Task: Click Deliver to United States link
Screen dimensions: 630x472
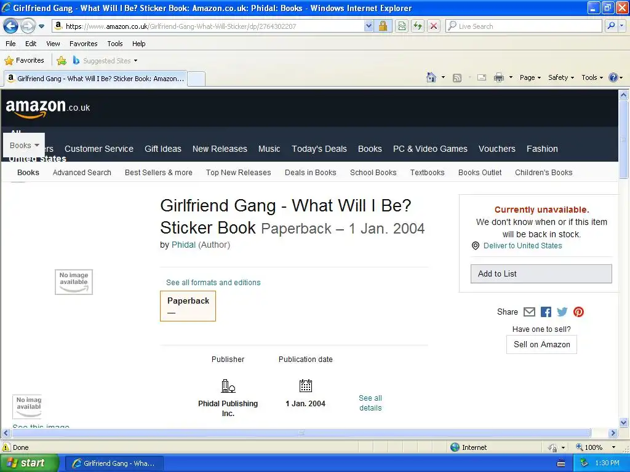Action: [x=522, y=246]
